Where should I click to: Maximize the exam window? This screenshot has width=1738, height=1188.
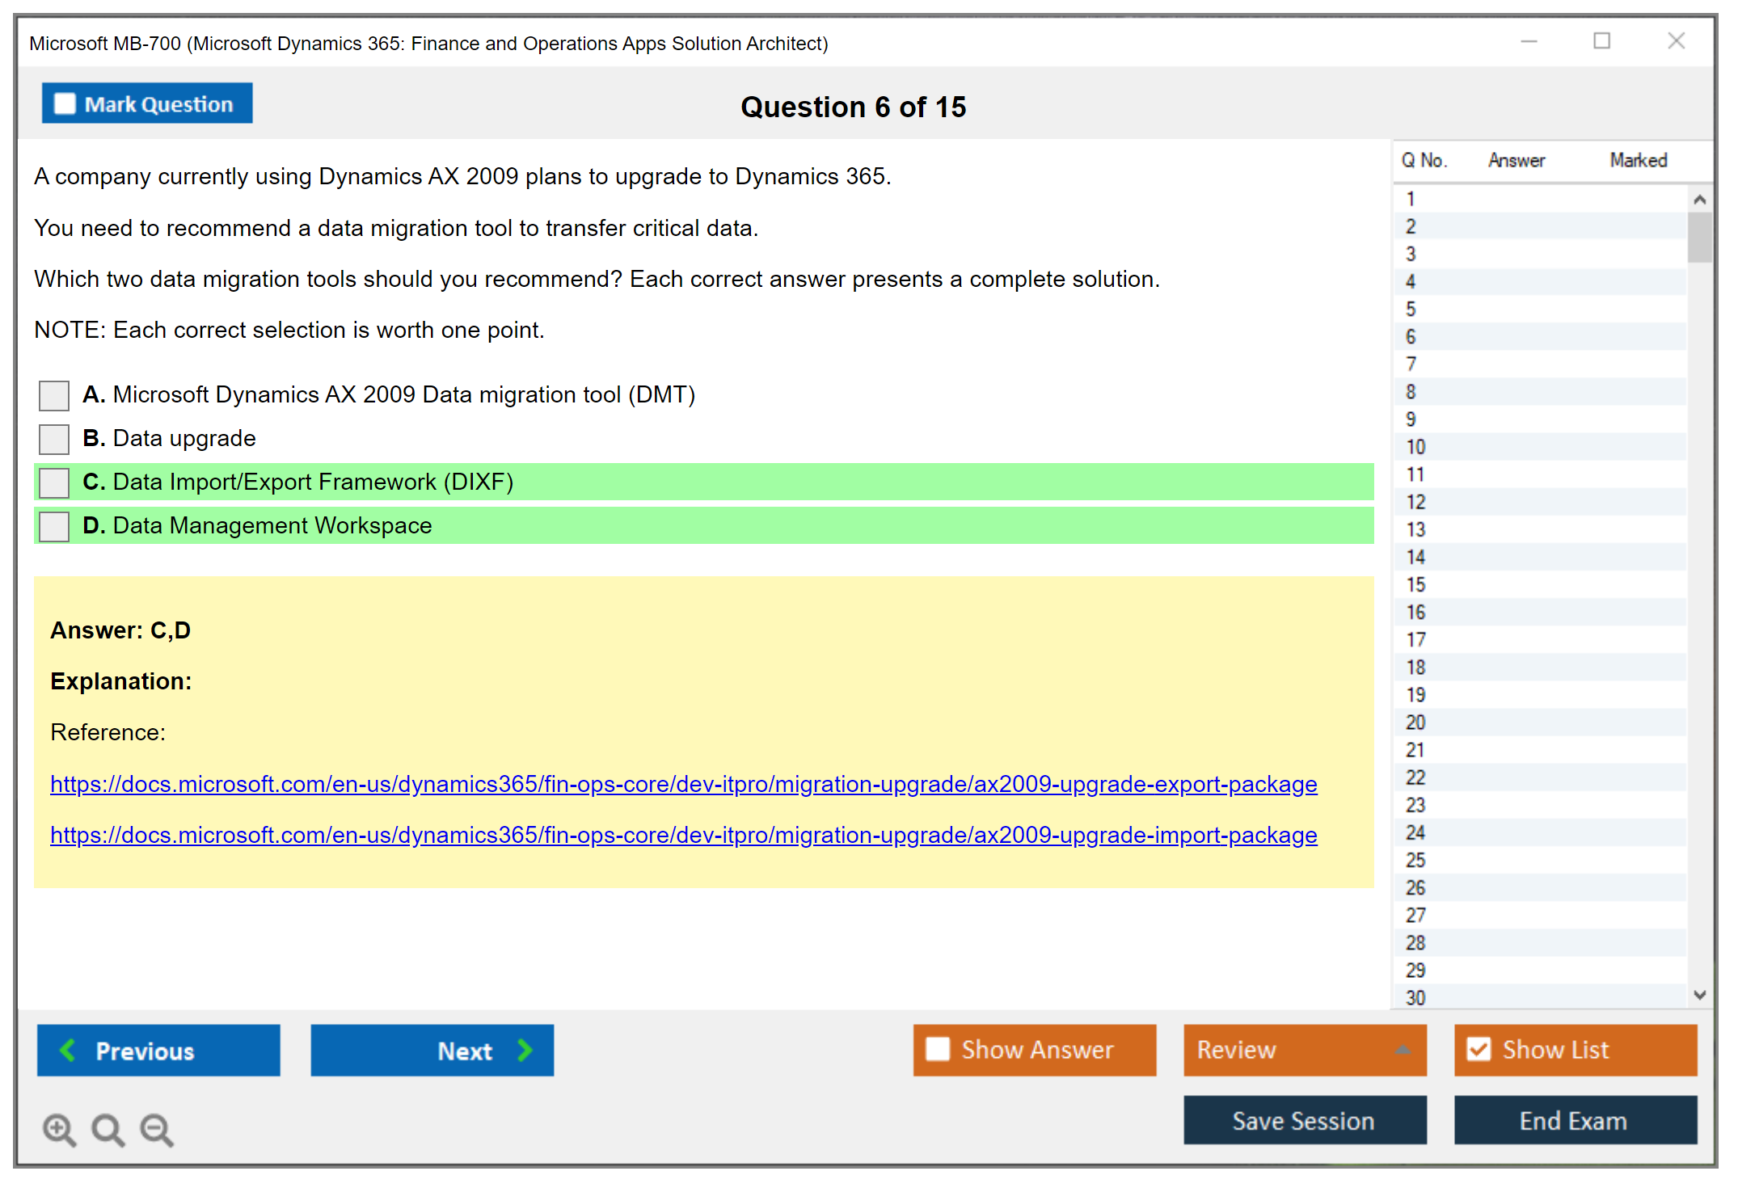(1601, 41)
